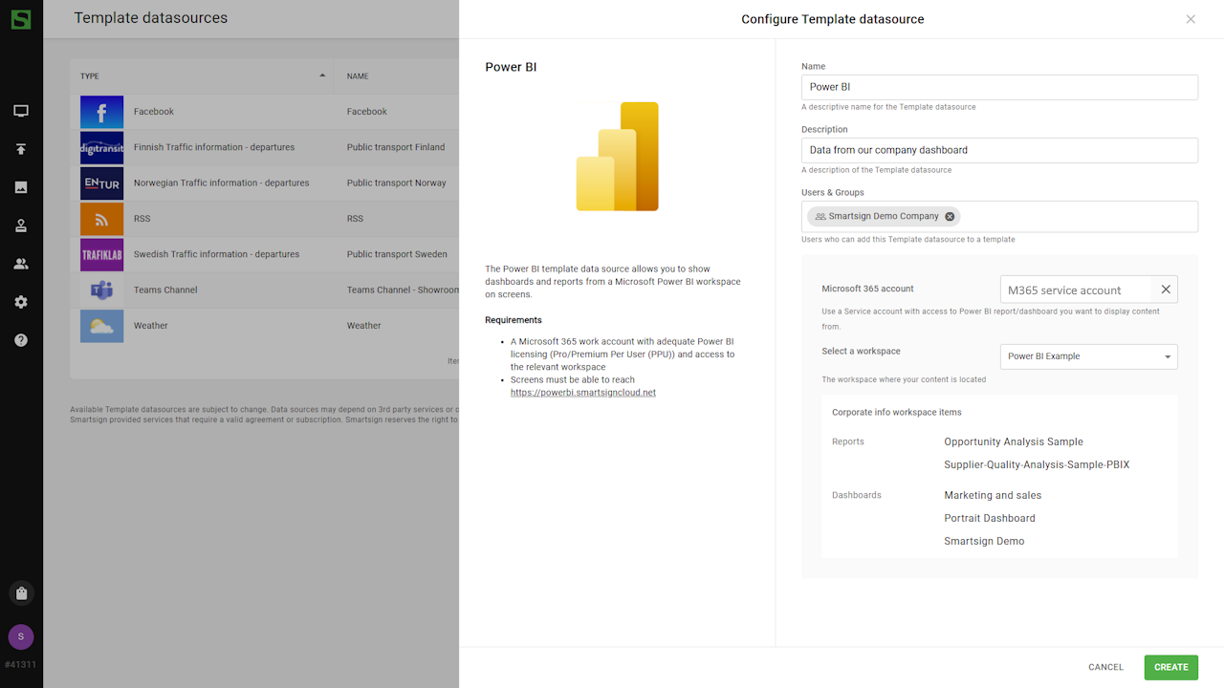Open the Media library image icon
Image resolution: width=1224 pixels, height=688 pixels.
pyautogui.click(x=21, y=187)
